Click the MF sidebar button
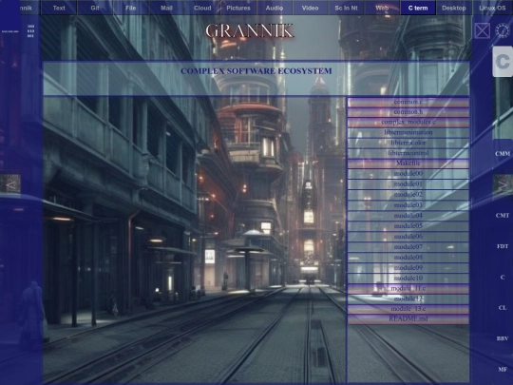 coord(503,369)
